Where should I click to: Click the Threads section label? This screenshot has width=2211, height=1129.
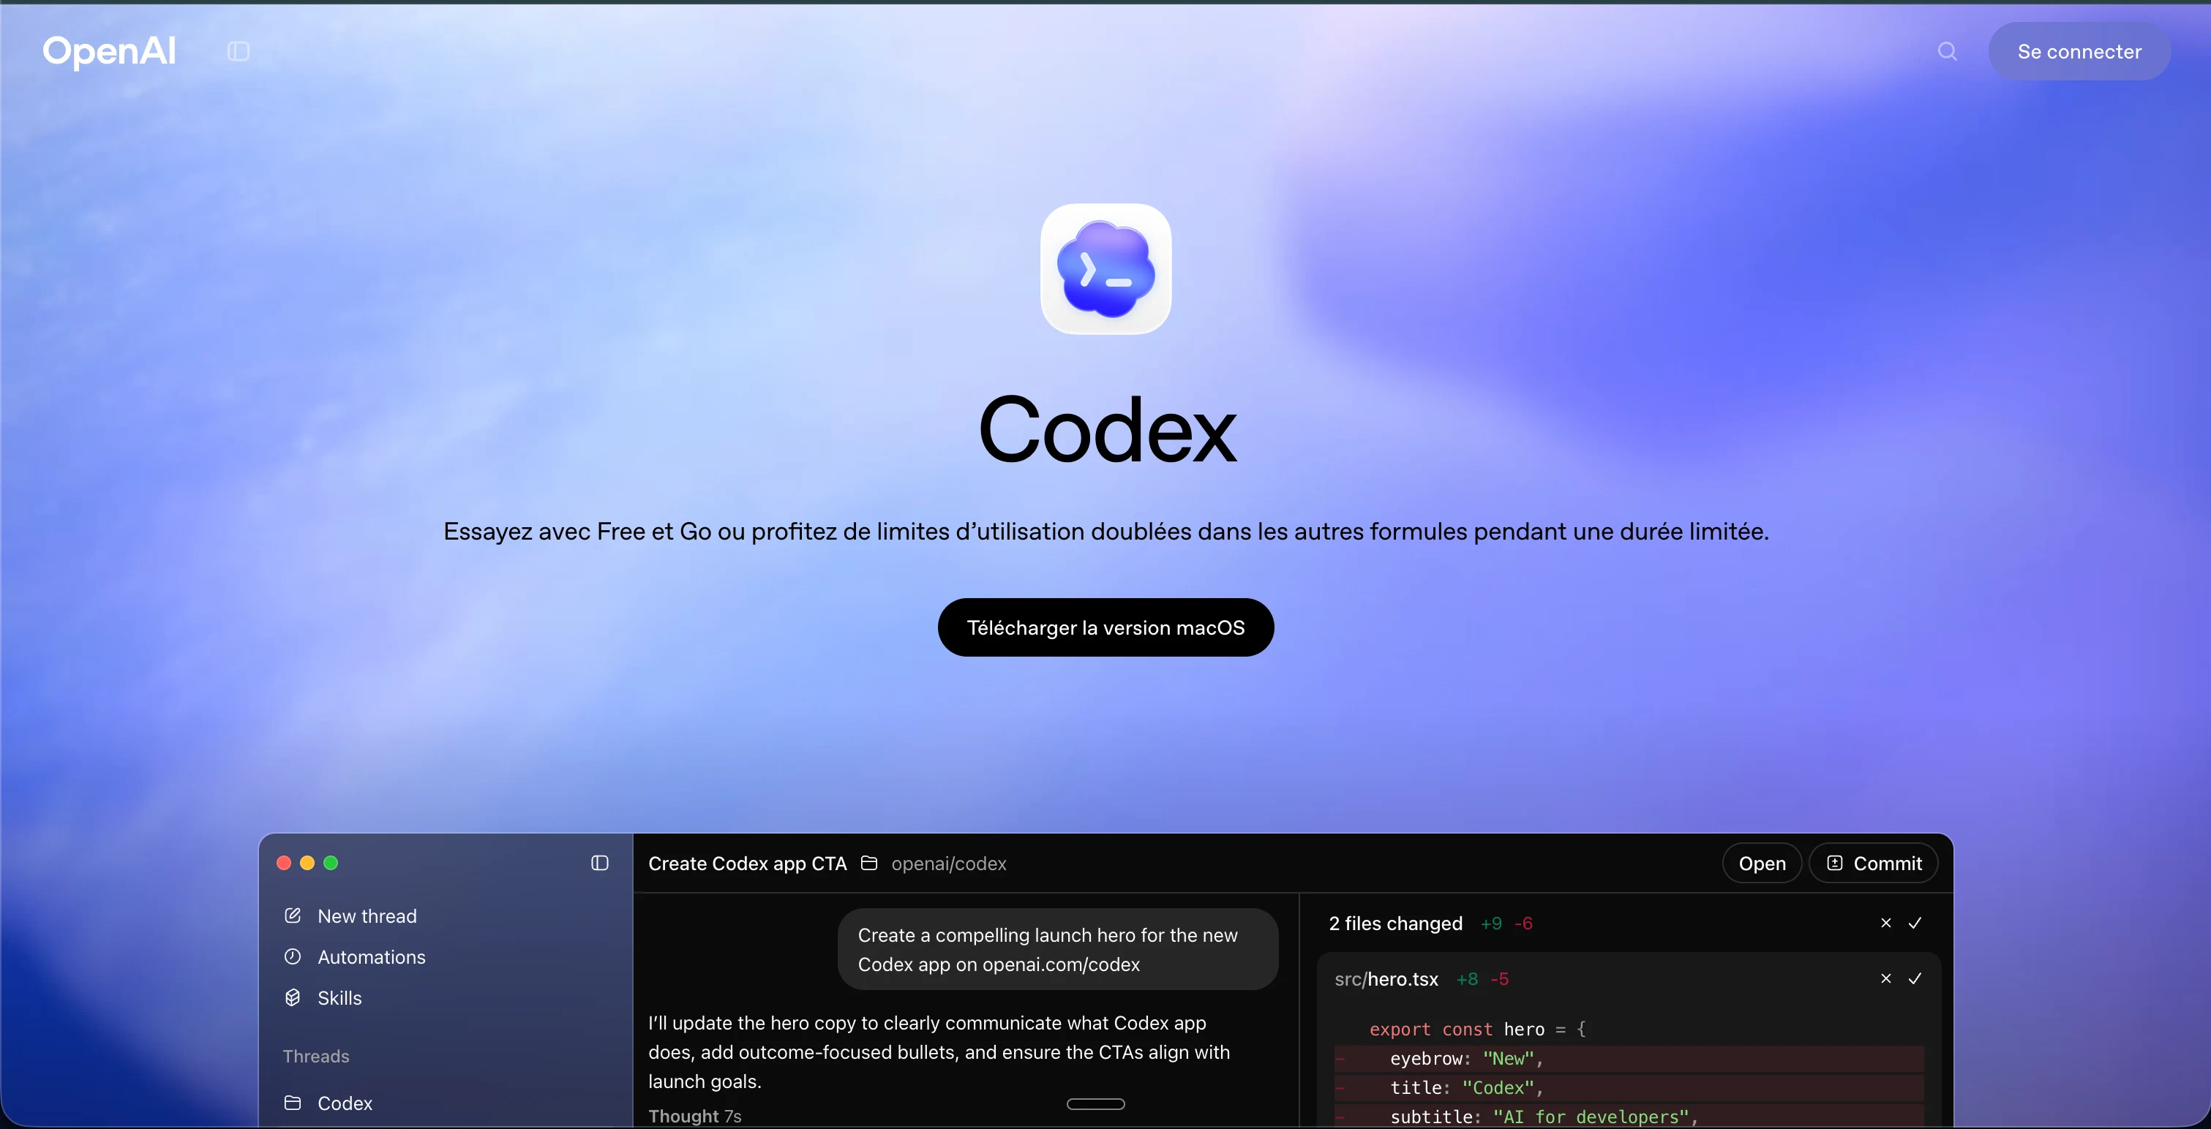pos(316,1056)
